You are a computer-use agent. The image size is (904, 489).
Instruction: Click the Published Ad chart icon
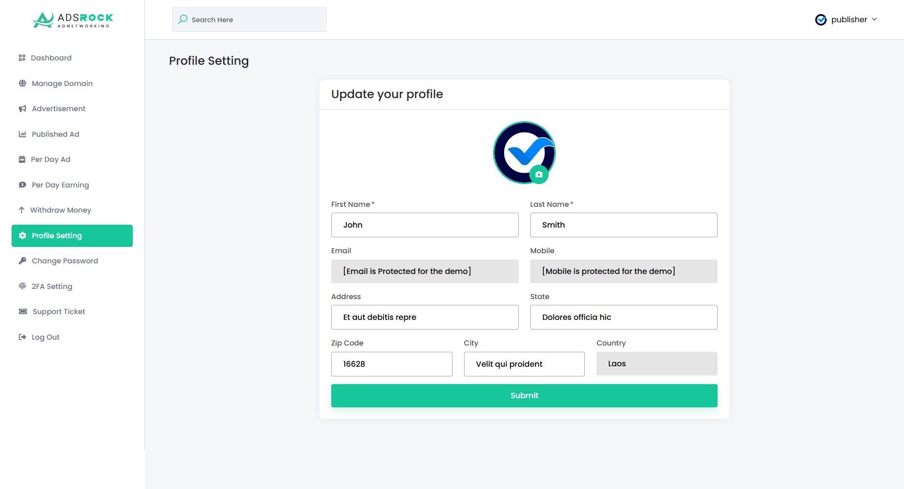(x=23, y=134)
